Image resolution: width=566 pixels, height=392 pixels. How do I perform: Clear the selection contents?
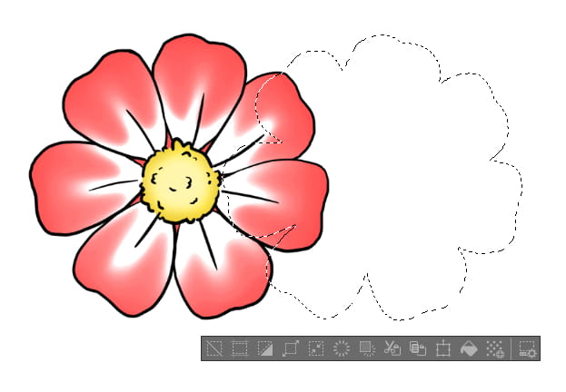(342, 348)
